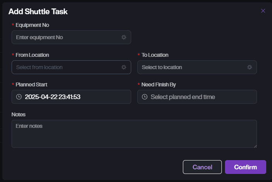272x182 pixels.
Task: Click the Need Finish By label
Action: pyautogui.click(x=159, y=84)
